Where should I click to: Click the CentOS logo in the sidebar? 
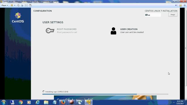tap(18, 17)
